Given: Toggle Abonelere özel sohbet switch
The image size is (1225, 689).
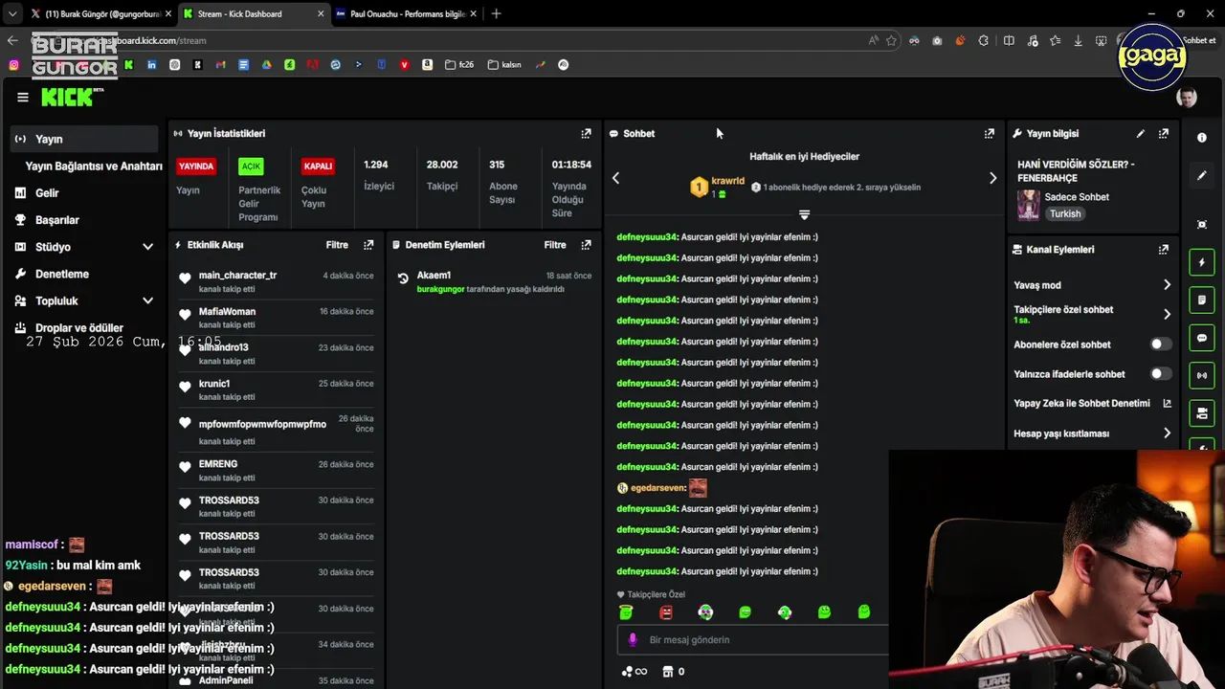Looking at the screenshot, I should 1160,344.
